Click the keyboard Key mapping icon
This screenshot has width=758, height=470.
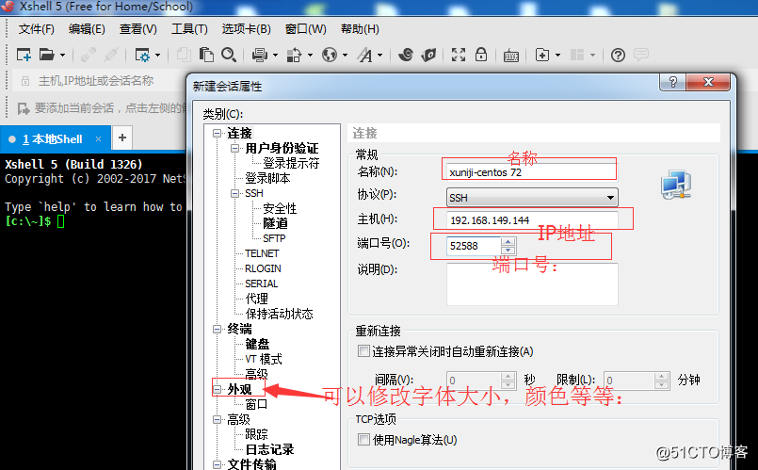point(511,56)
